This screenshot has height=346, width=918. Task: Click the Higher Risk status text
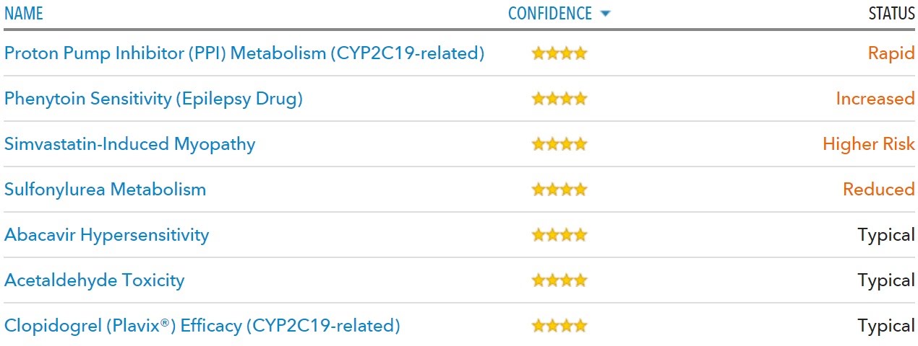coord(869,144)
